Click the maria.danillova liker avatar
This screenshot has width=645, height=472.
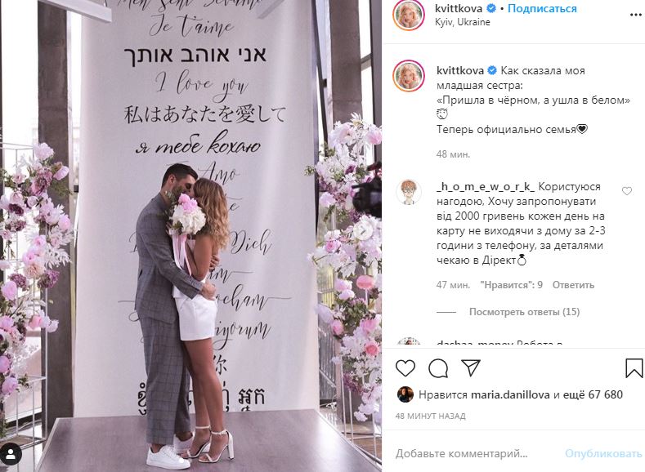[x=405, y=394]
